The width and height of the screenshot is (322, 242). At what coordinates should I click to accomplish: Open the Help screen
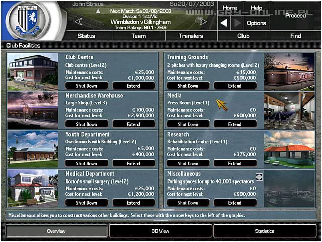257,8
